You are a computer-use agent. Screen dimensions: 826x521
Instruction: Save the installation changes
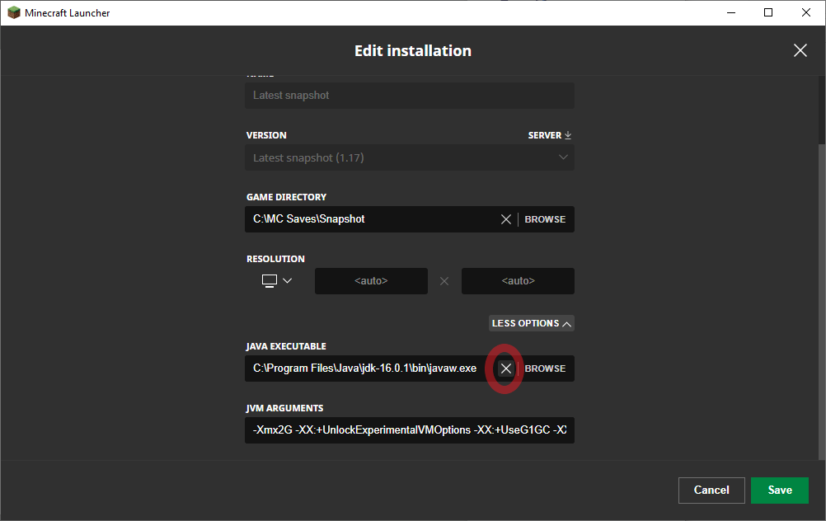click(780, 490)
